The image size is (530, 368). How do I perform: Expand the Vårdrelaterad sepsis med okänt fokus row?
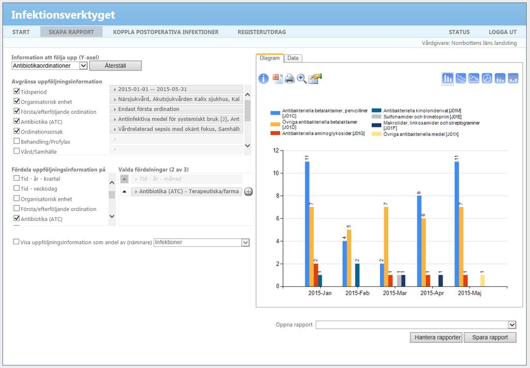point(176,129)
